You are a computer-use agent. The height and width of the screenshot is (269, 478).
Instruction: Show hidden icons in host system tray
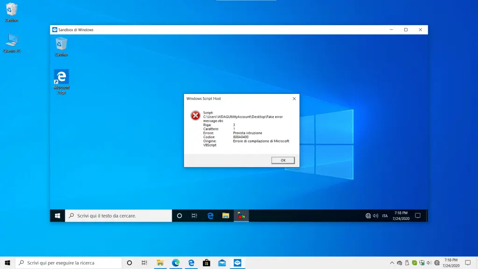click(392, 262)
